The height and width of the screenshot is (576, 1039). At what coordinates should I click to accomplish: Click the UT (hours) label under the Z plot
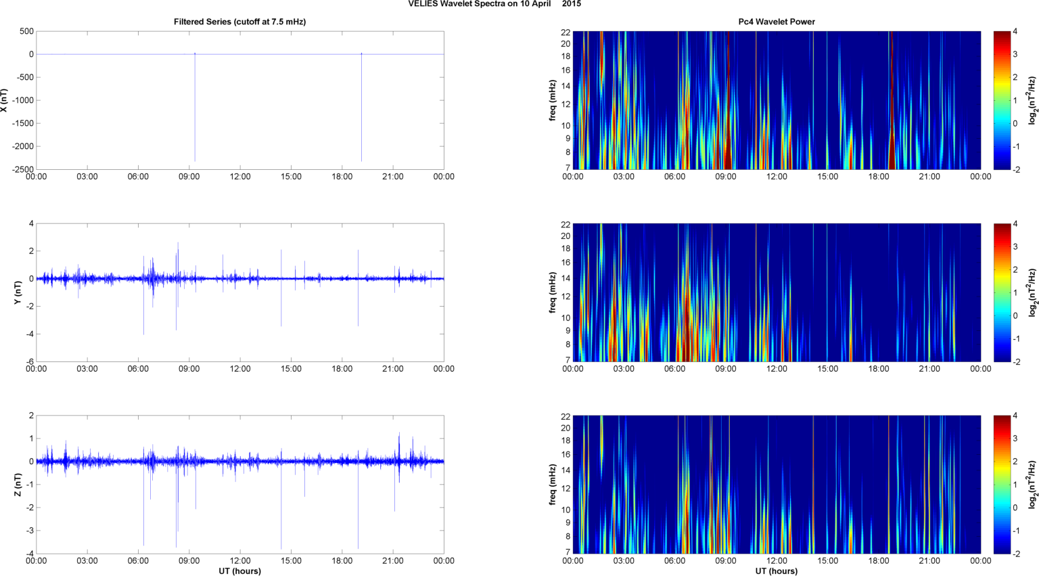click(x=239, y=571)
